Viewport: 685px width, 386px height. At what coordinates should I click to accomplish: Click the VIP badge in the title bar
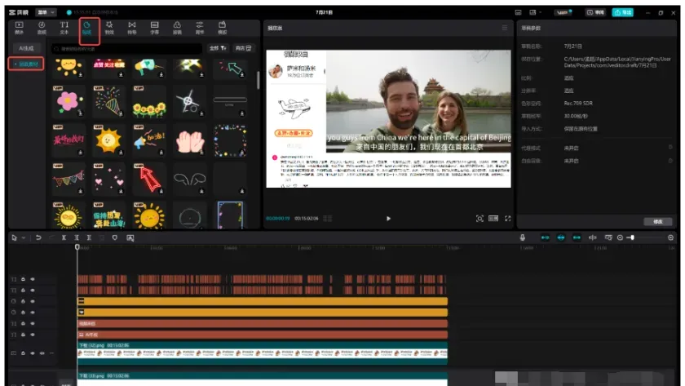pos(563,12)
